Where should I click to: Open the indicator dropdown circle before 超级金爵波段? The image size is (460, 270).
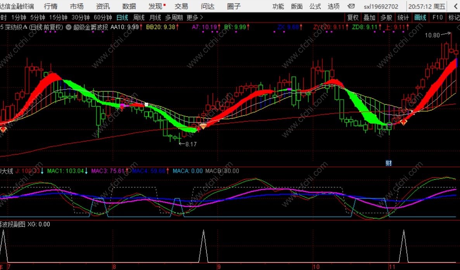(68, 27)
